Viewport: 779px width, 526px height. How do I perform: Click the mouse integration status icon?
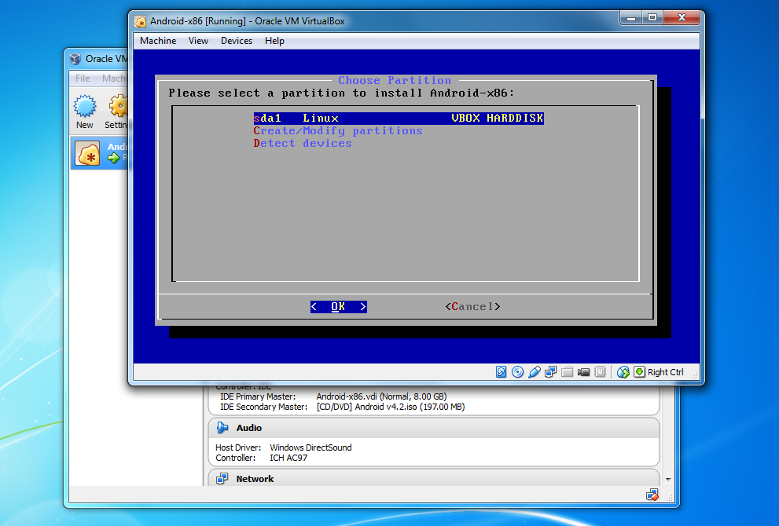click(623, 371)
